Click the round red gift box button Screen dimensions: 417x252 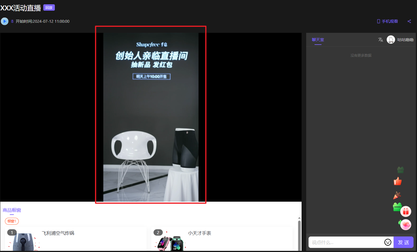pos(406,211)
